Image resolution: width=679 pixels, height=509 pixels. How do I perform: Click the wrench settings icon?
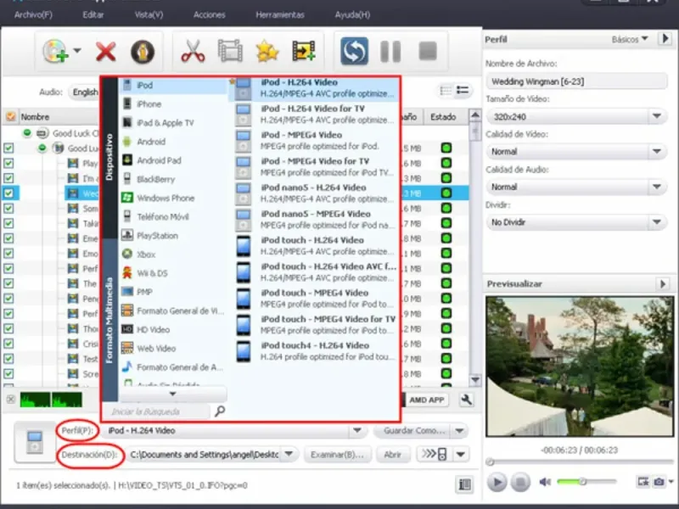pos(466,400)
